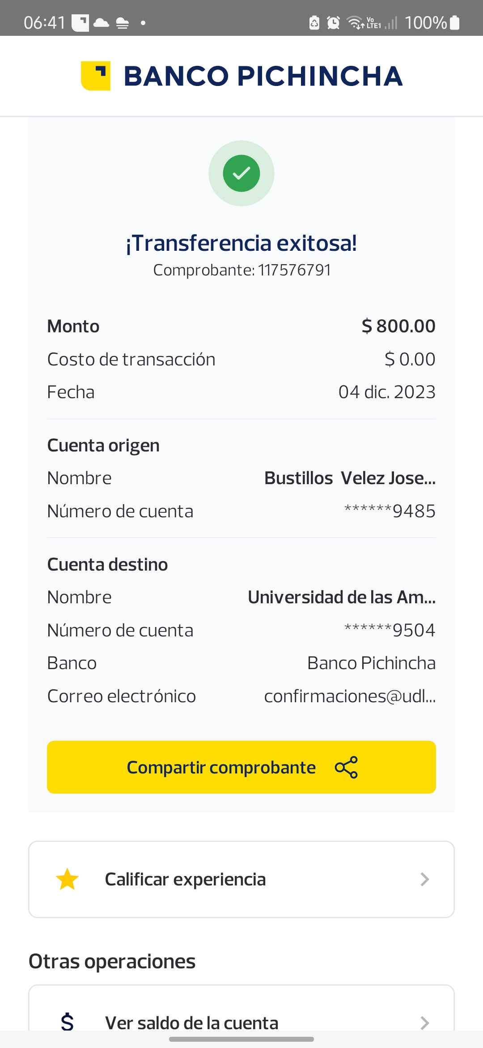The width and height of the screenshot is (483, 1048).
Task: Tap the bottom navigation gesture handle
Action: 241,1039
